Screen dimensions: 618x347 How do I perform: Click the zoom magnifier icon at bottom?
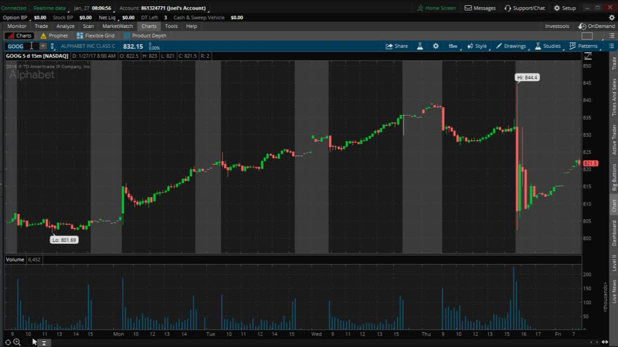pyautogui.click(x=17, y=342)
